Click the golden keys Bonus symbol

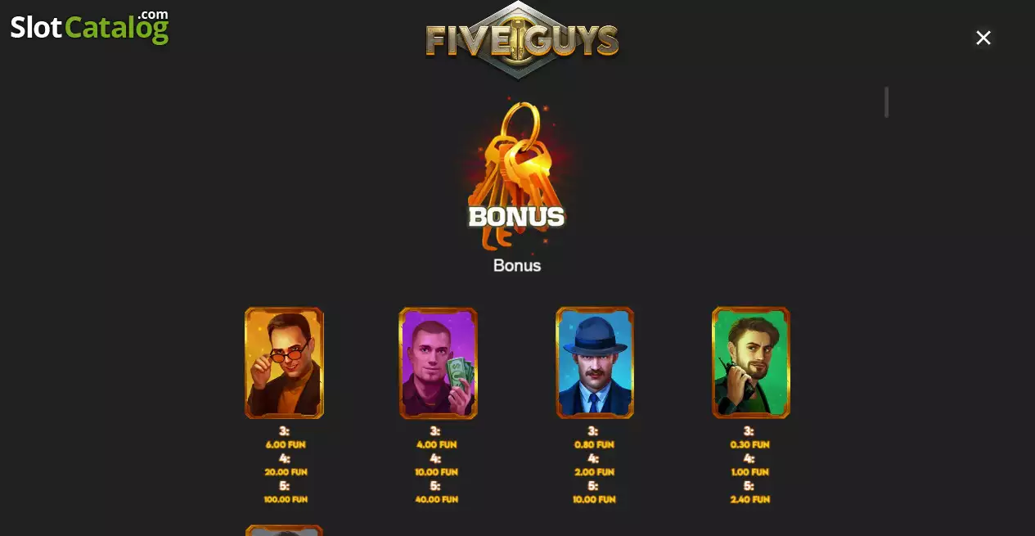point(515,174)
